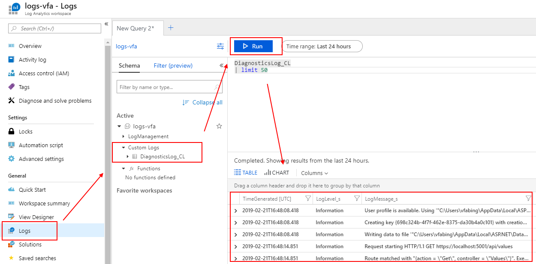
Task: Open the Columns dropdown
Action: (x=314, y=173)
